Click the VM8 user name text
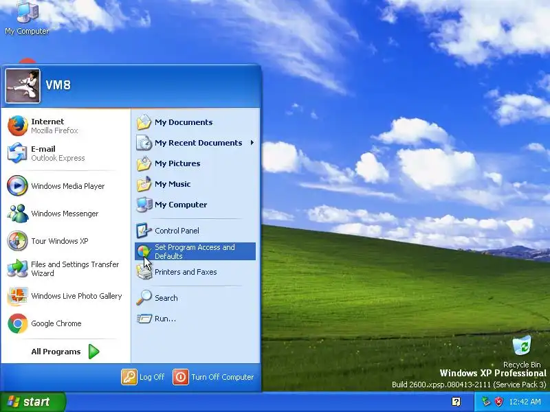Viewport: 550px width, 412px height. coord(58,85)
